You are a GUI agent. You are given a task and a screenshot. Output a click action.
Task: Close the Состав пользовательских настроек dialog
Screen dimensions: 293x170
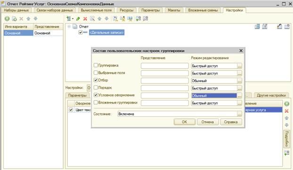241,51
